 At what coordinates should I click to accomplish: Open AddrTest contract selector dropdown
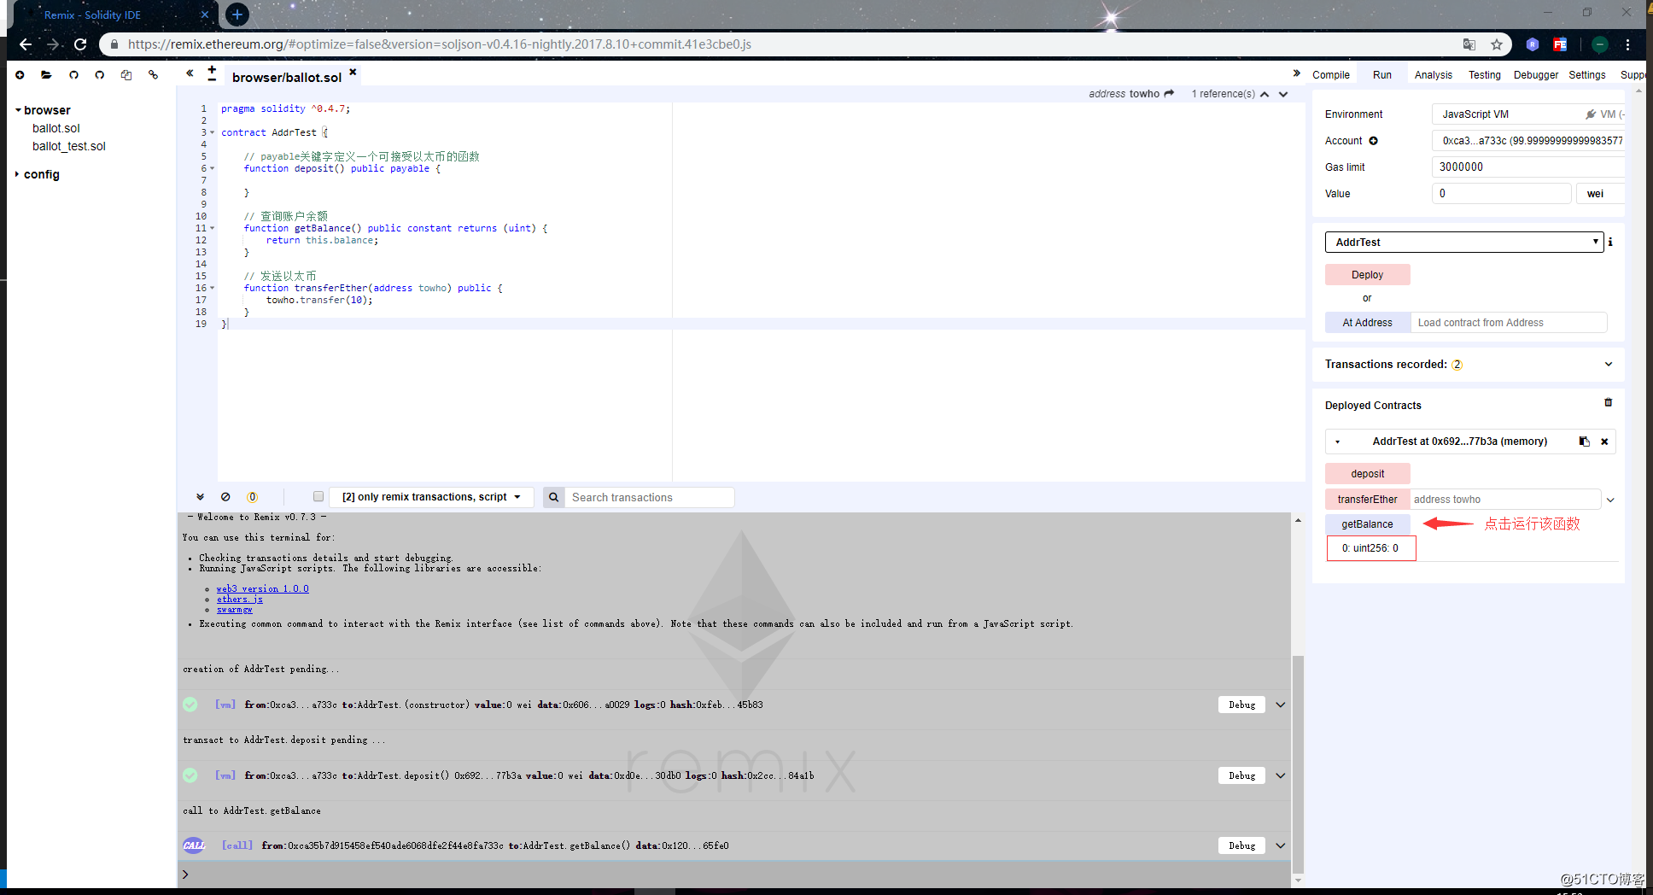click(x=1464, y=243)
